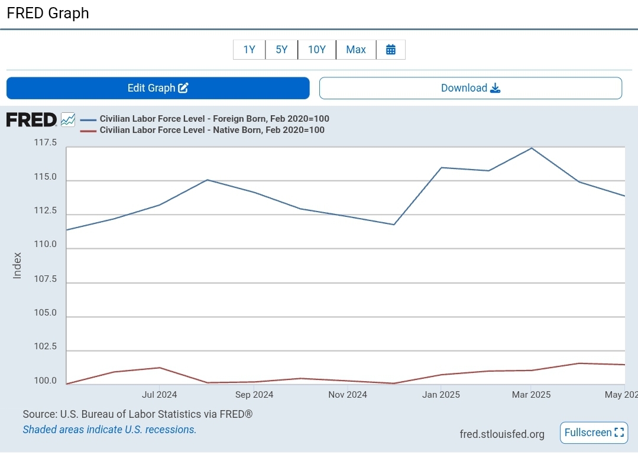This screenshot has width=638, height=458.
Task: Click the blue legend line for Foreign Born
Action: (x=88, y=119)
